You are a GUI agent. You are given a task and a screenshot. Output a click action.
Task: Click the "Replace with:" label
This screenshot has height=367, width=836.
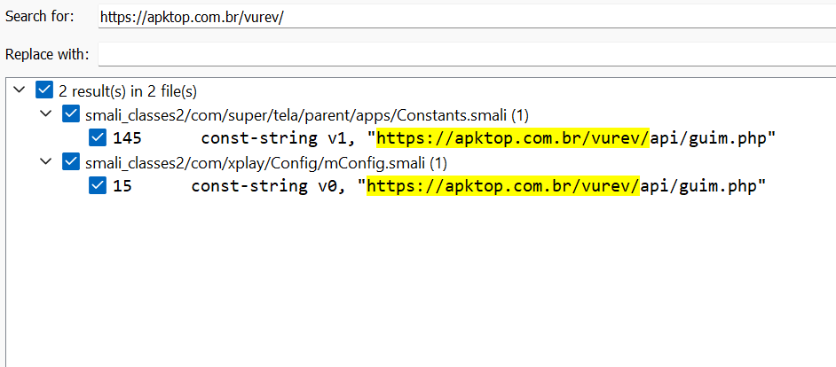click(x=47, y=54)
